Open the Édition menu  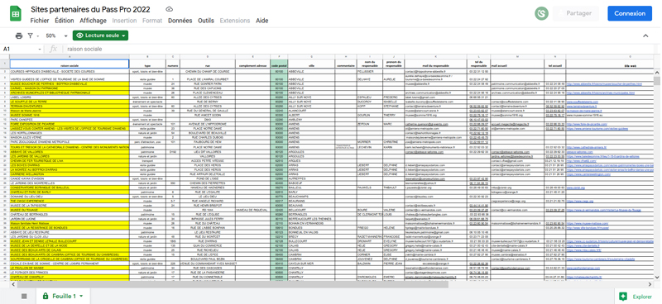pos(65,21)
